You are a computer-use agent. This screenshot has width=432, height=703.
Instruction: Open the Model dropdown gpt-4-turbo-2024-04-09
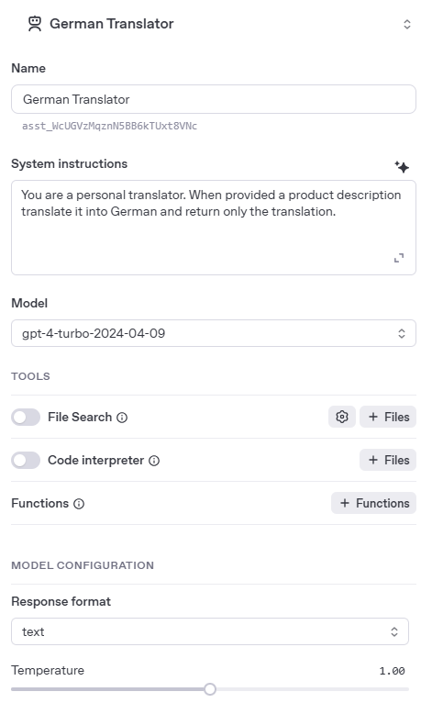click(x=214, y=333)
